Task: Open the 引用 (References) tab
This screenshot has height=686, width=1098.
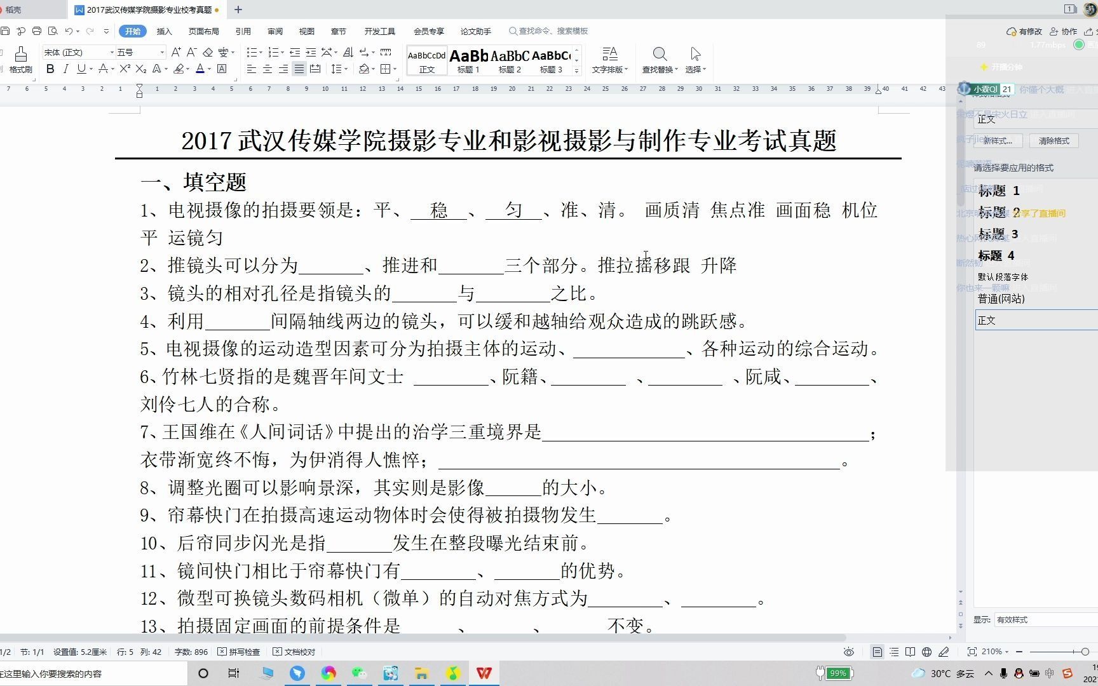Action: pos(243,31)
